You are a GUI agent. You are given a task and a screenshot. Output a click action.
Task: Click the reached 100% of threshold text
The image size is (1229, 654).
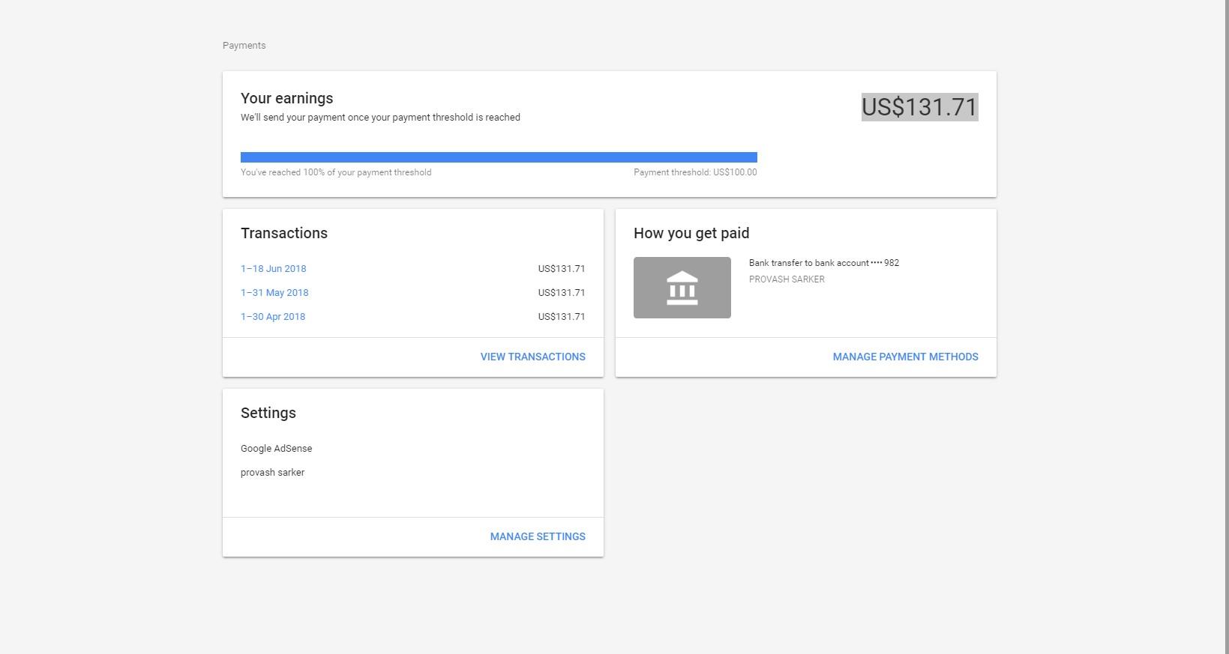pos(336,173)
